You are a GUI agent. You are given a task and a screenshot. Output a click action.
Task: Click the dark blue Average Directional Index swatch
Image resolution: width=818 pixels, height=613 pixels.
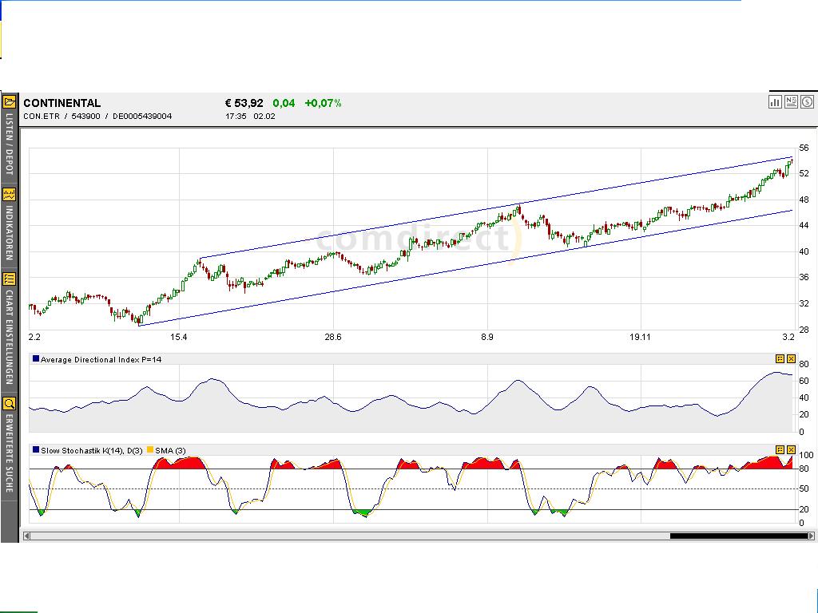click(x=36, y=358)
